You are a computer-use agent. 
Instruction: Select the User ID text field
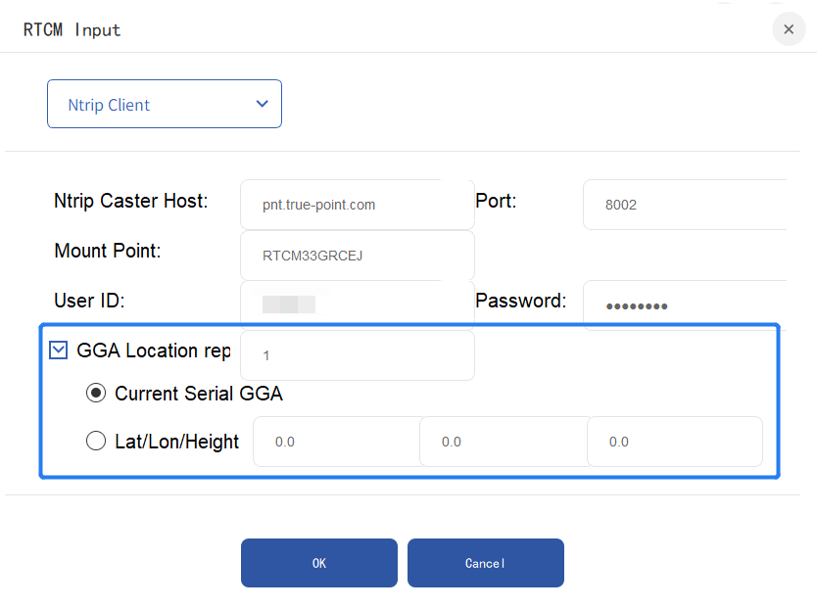pos(357,304)
